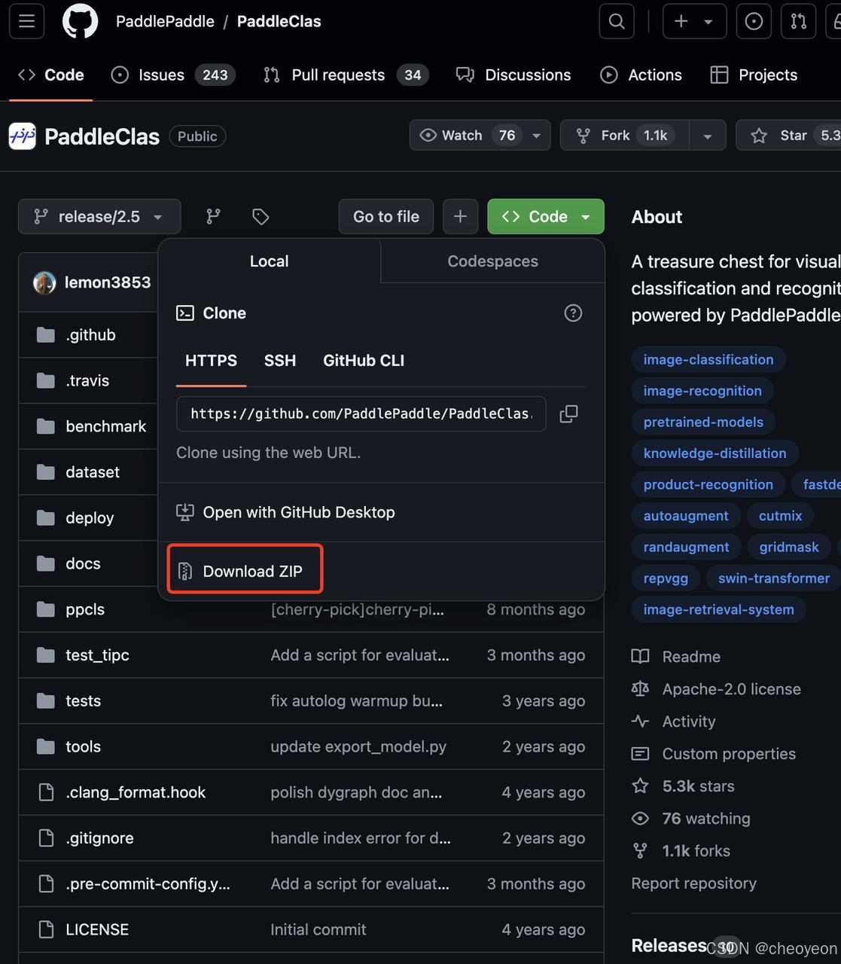The width and height of the screenshot is (841, 964).
Task: Open the LICENSE file
Action: coord(97,929)
